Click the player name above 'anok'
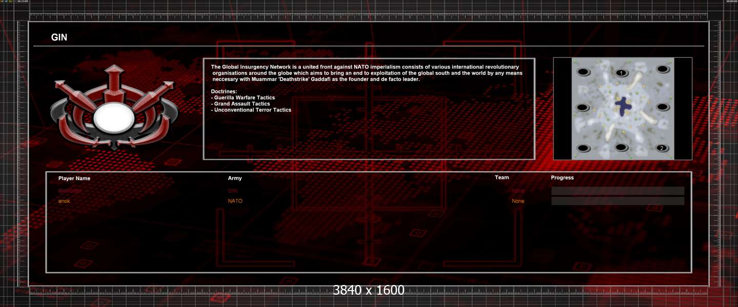This screenshot has height=307, width=738. click(70, 191)
